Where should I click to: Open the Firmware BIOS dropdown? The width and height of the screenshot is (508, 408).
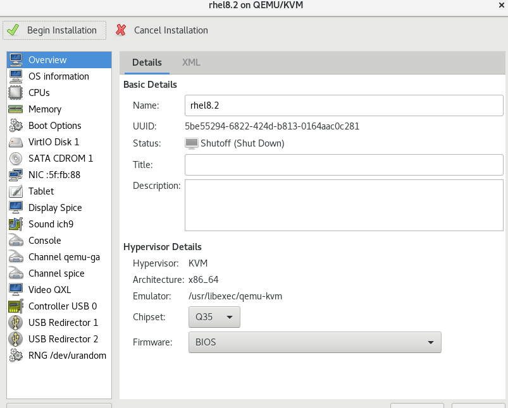314,342
